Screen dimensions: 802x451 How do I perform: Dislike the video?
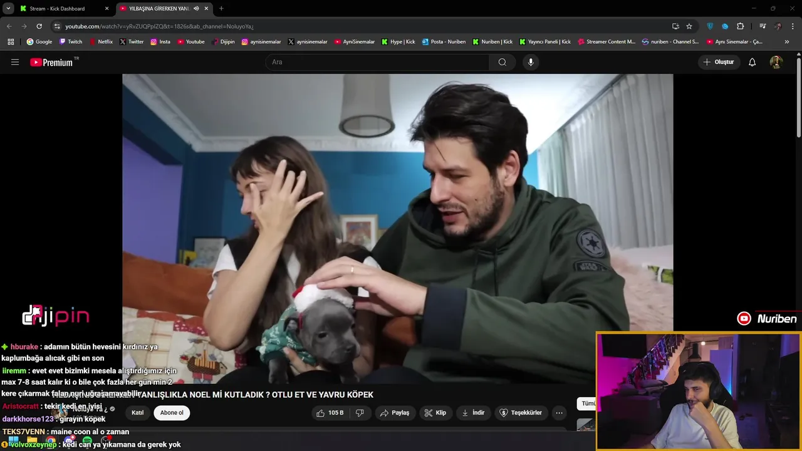[360, 413]
